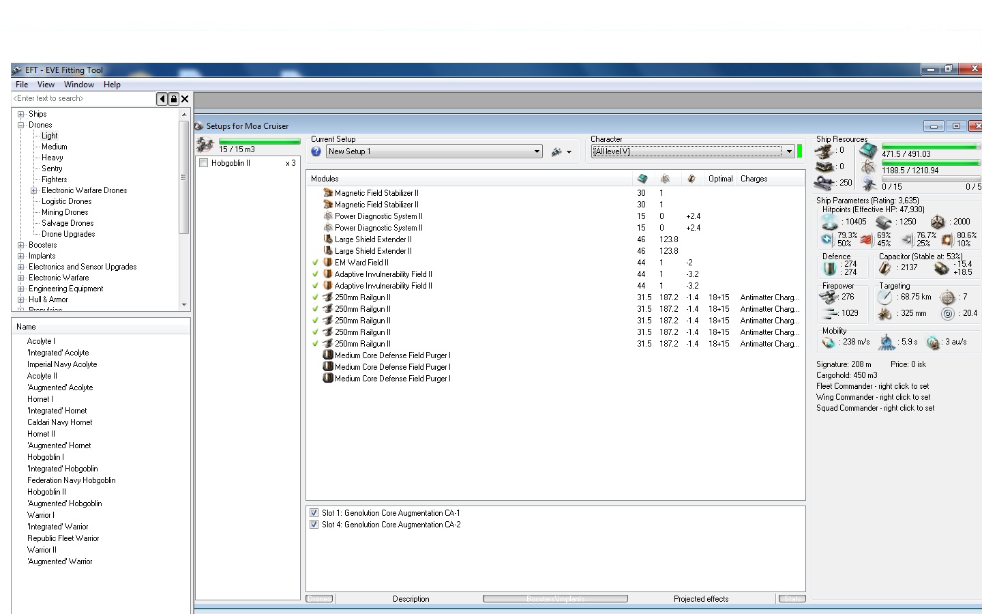The height and width of the screenshot is (614, 982).
Task: Open the ship setup options icon menu
Action: (x=561, y=152)
